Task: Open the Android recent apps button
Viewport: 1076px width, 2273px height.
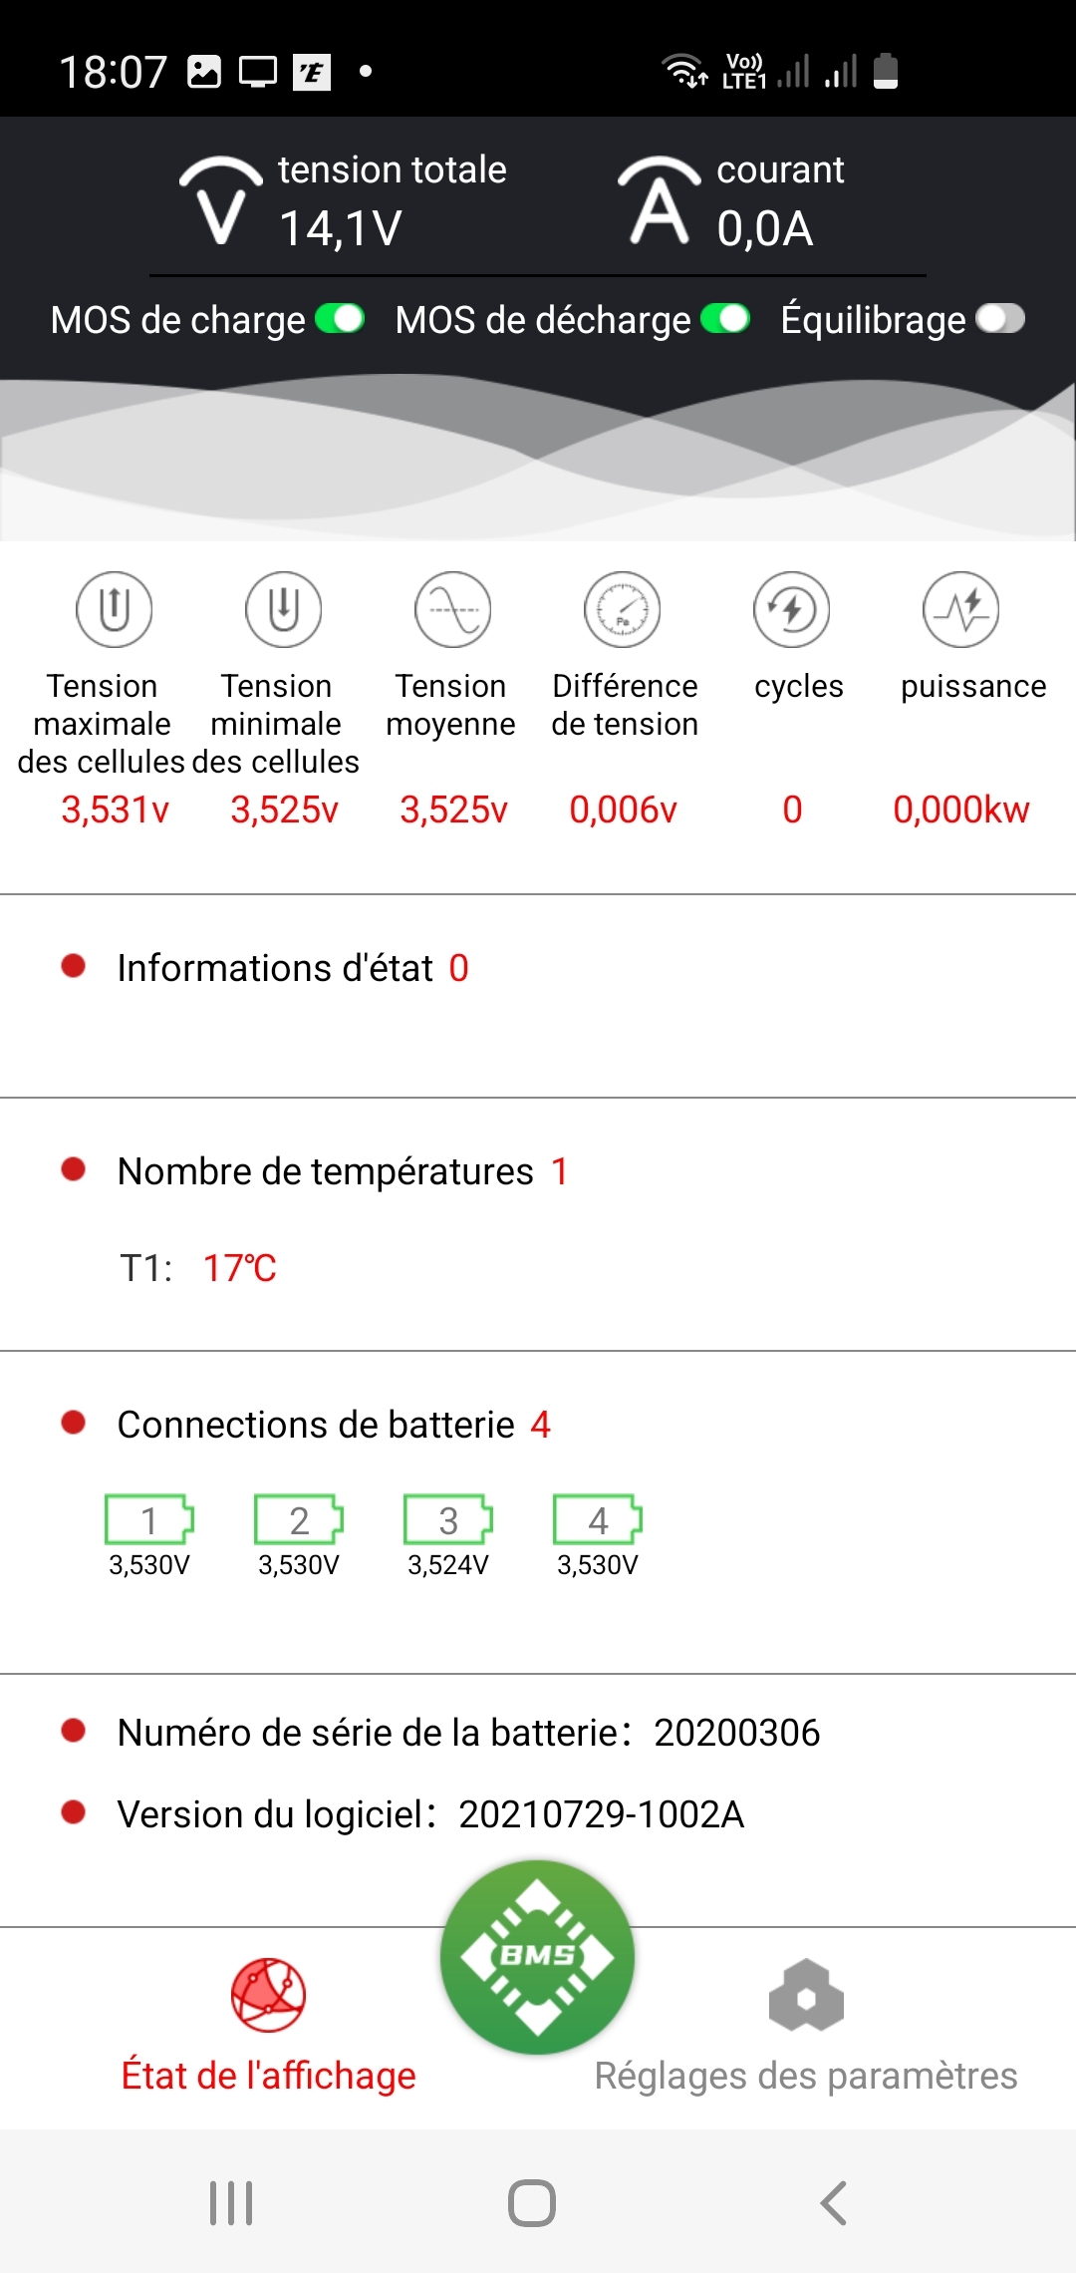Action: 231,2203
